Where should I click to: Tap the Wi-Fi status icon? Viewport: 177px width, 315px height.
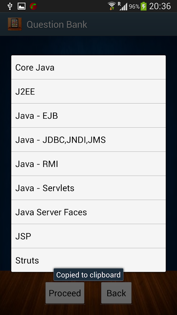pos(112,6)
